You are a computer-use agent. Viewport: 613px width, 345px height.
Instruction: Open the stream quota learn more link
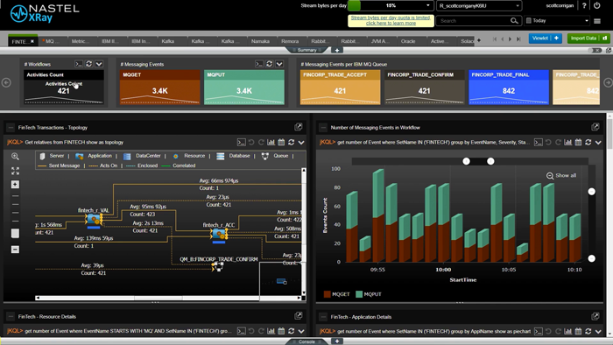point(391,20)
